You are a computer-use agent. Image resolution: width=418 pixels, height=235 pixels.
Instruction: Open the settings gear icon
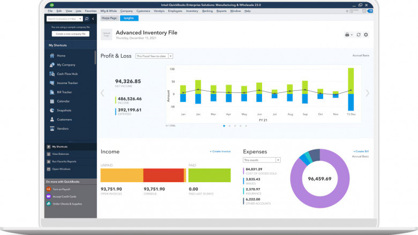(366, 35)
